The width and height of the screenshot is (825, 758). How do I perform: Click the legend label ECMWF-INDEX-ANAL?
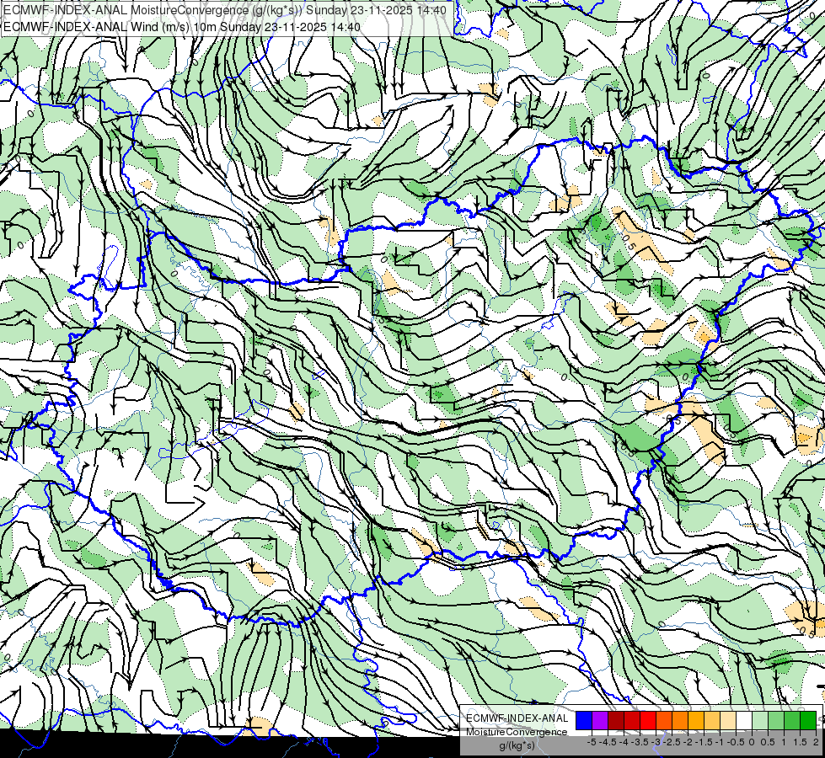coord(517,718)
